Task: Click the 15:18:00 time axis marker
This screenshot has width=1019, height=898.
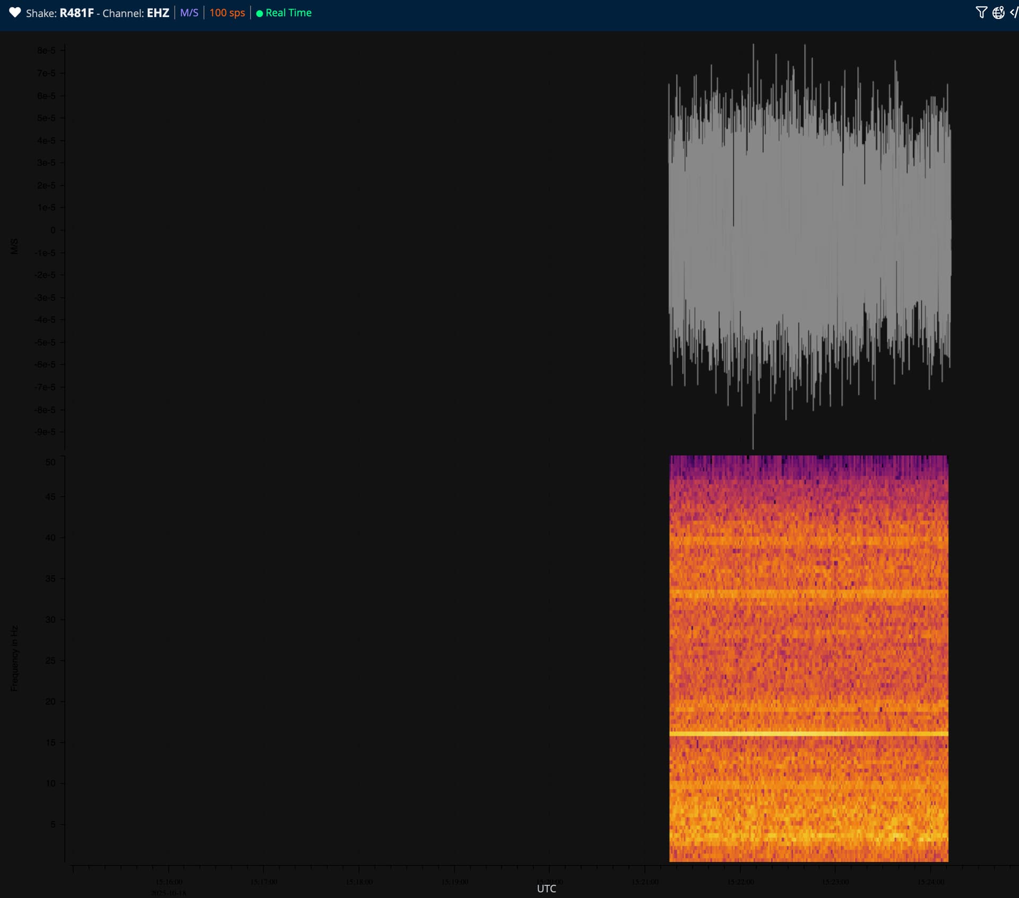Action: point(359,882)
